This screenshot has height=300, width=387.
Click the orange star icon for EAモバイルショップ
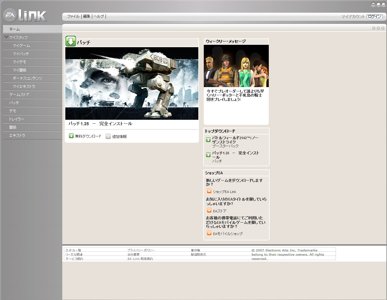click(x=209, y=233)
